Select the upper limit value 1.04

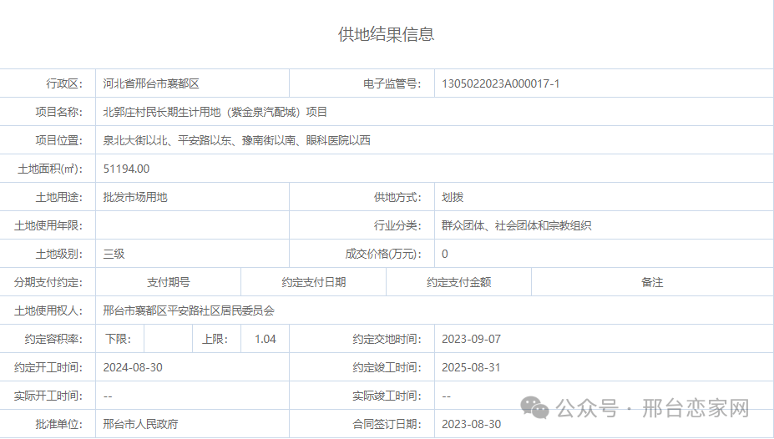coord(265,339)
